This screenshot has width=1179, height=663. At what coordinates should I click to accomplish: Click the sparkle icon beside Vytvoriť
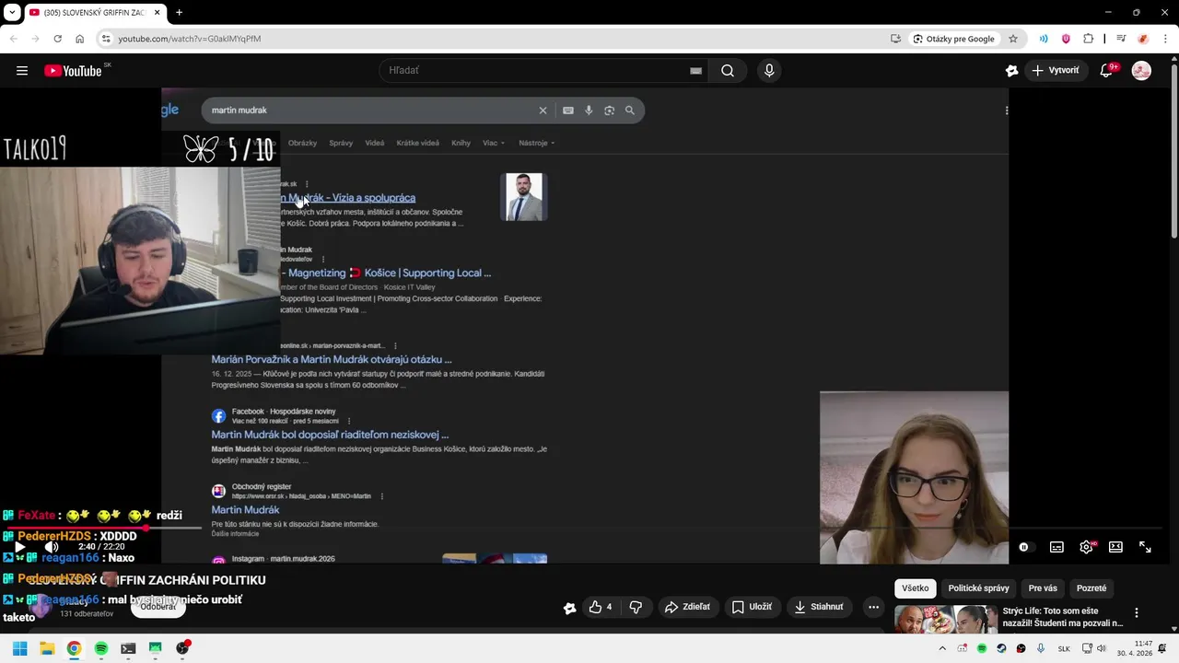pyautogui.click(x=1011, y=71)
